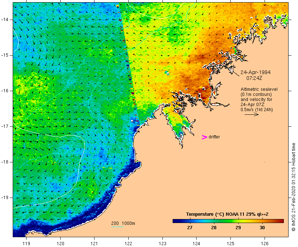Click latitude axis label -15
Image resolution: width=298 pixels, height=247 pixels.
[x=5, y=55]
